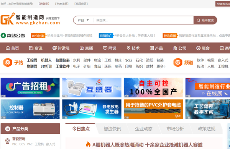This screenshot has height=149, width=230.
Task: Click the PVC外护套电缆 igus banner
Action: pos(153,109)
